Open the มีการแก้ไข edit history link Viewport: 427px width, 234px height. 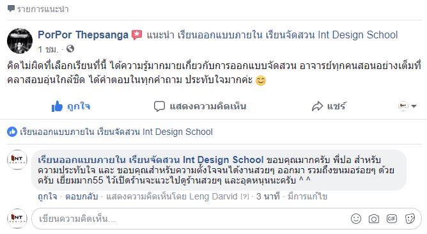coord(307,196)
